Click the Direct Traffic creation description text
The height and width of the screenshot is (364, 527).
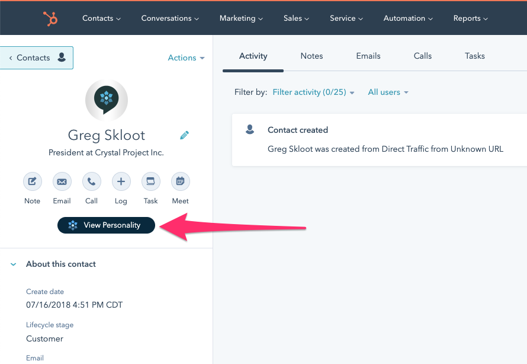pos(385,149)
